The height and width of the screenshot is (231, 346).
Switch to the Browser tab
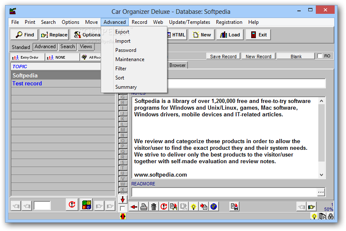[x=177, y=65]
